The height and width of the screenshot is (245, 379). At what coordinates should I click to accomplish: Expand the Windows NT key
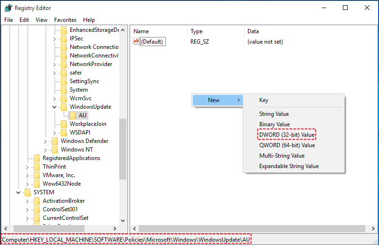pyautogui.click(x=46, y=150)
